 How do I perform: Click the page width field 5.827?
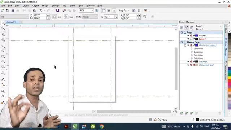click(39, 15)
